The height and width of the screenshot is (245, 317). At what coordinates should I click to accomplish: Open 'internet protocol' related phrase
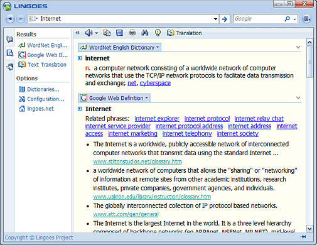pos(207,119)
